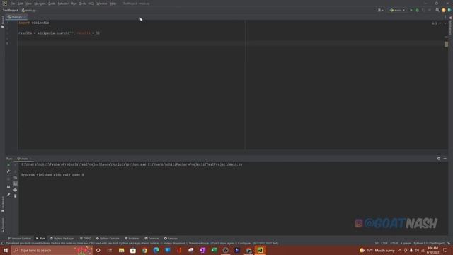Open the Navigate menu
The width and height of the screenshot is (453, 255).
coord(40,4)
